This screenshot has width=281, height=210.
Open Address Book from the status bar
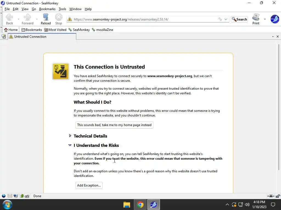[x=22, y=196]
